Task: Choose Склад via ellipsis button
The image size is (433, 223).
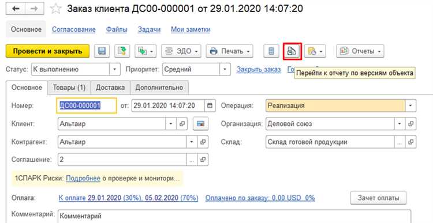Action: (x=400, y=142)
